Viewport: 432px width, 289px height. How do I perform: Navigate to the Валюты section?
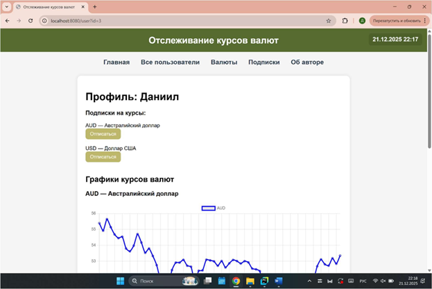point(224,63)
